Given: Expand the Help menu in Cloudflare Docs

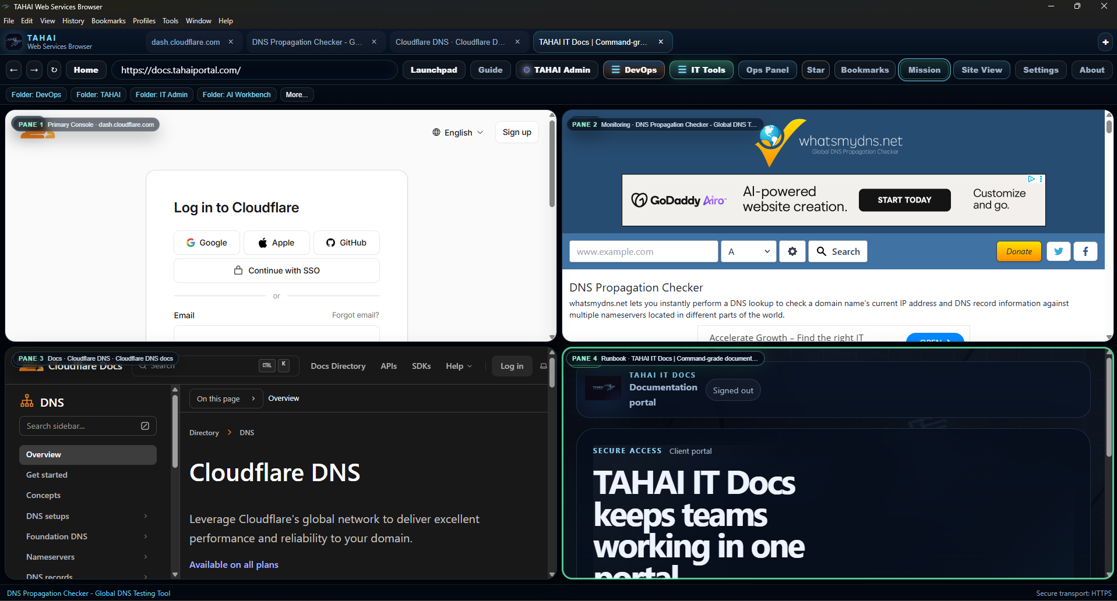Looking at the screenshot, I should click(x=459, y=366).
